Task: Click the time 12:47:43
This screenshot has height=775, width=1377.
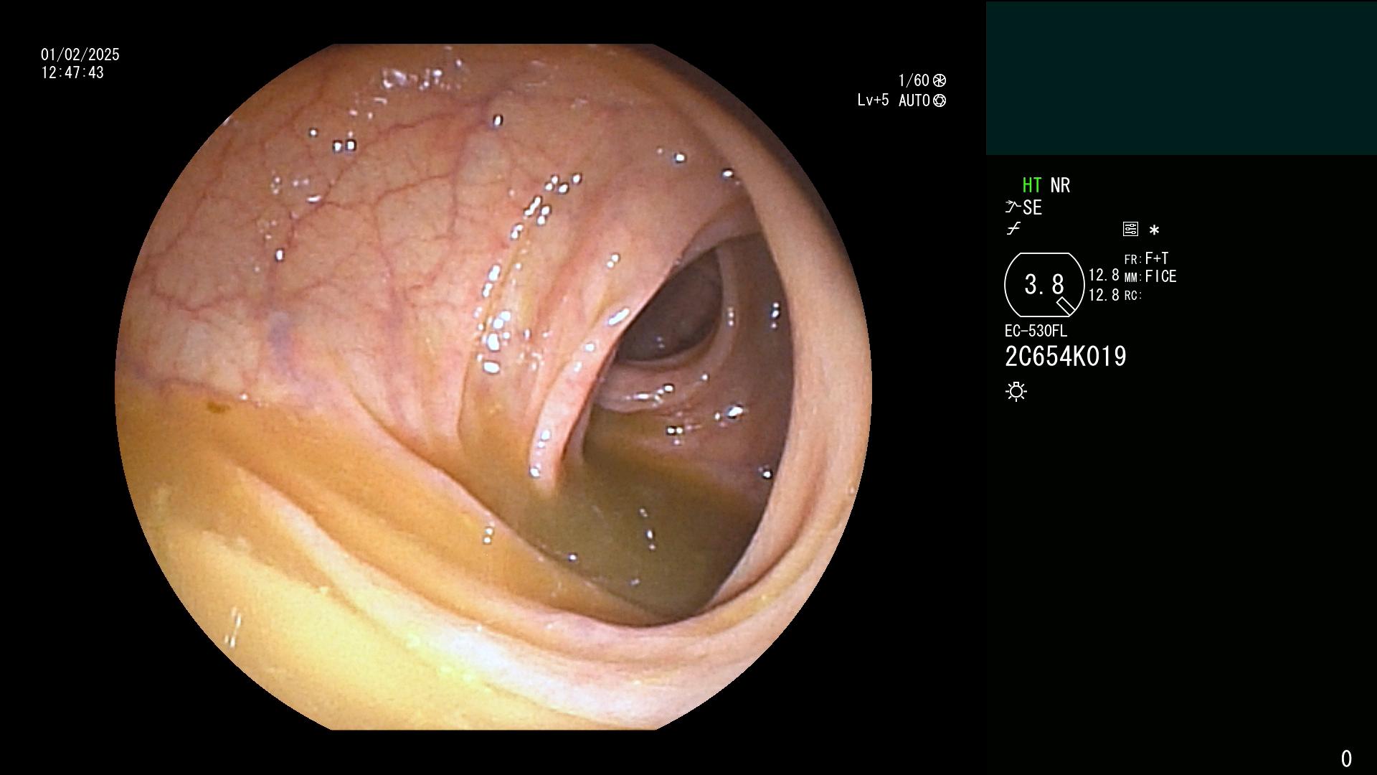Action: pyautogui.click(x=72, y=72)
